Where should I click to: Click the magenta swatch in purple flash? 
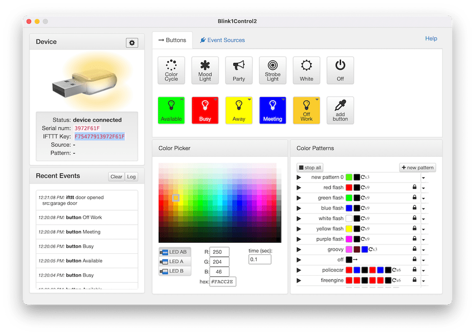(349, 239)
